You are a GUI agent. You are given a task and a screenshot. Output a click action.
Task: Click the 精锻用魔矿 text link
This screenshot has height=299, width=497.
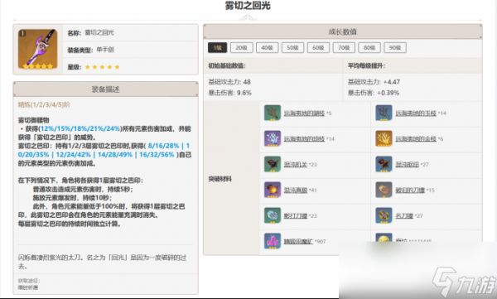click(x=298, y=242)
